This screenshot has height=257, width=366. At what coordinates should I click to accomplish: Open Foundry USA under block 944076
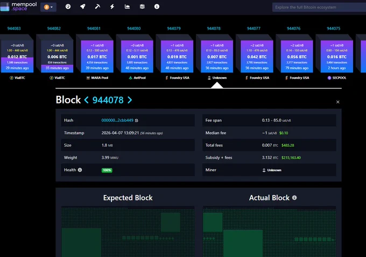[x=297, y=78]
